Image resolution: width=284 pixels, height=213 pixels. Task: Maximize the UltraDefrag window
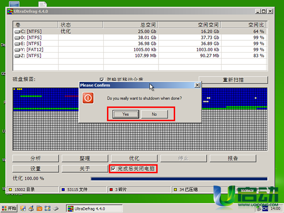(264, 11)
